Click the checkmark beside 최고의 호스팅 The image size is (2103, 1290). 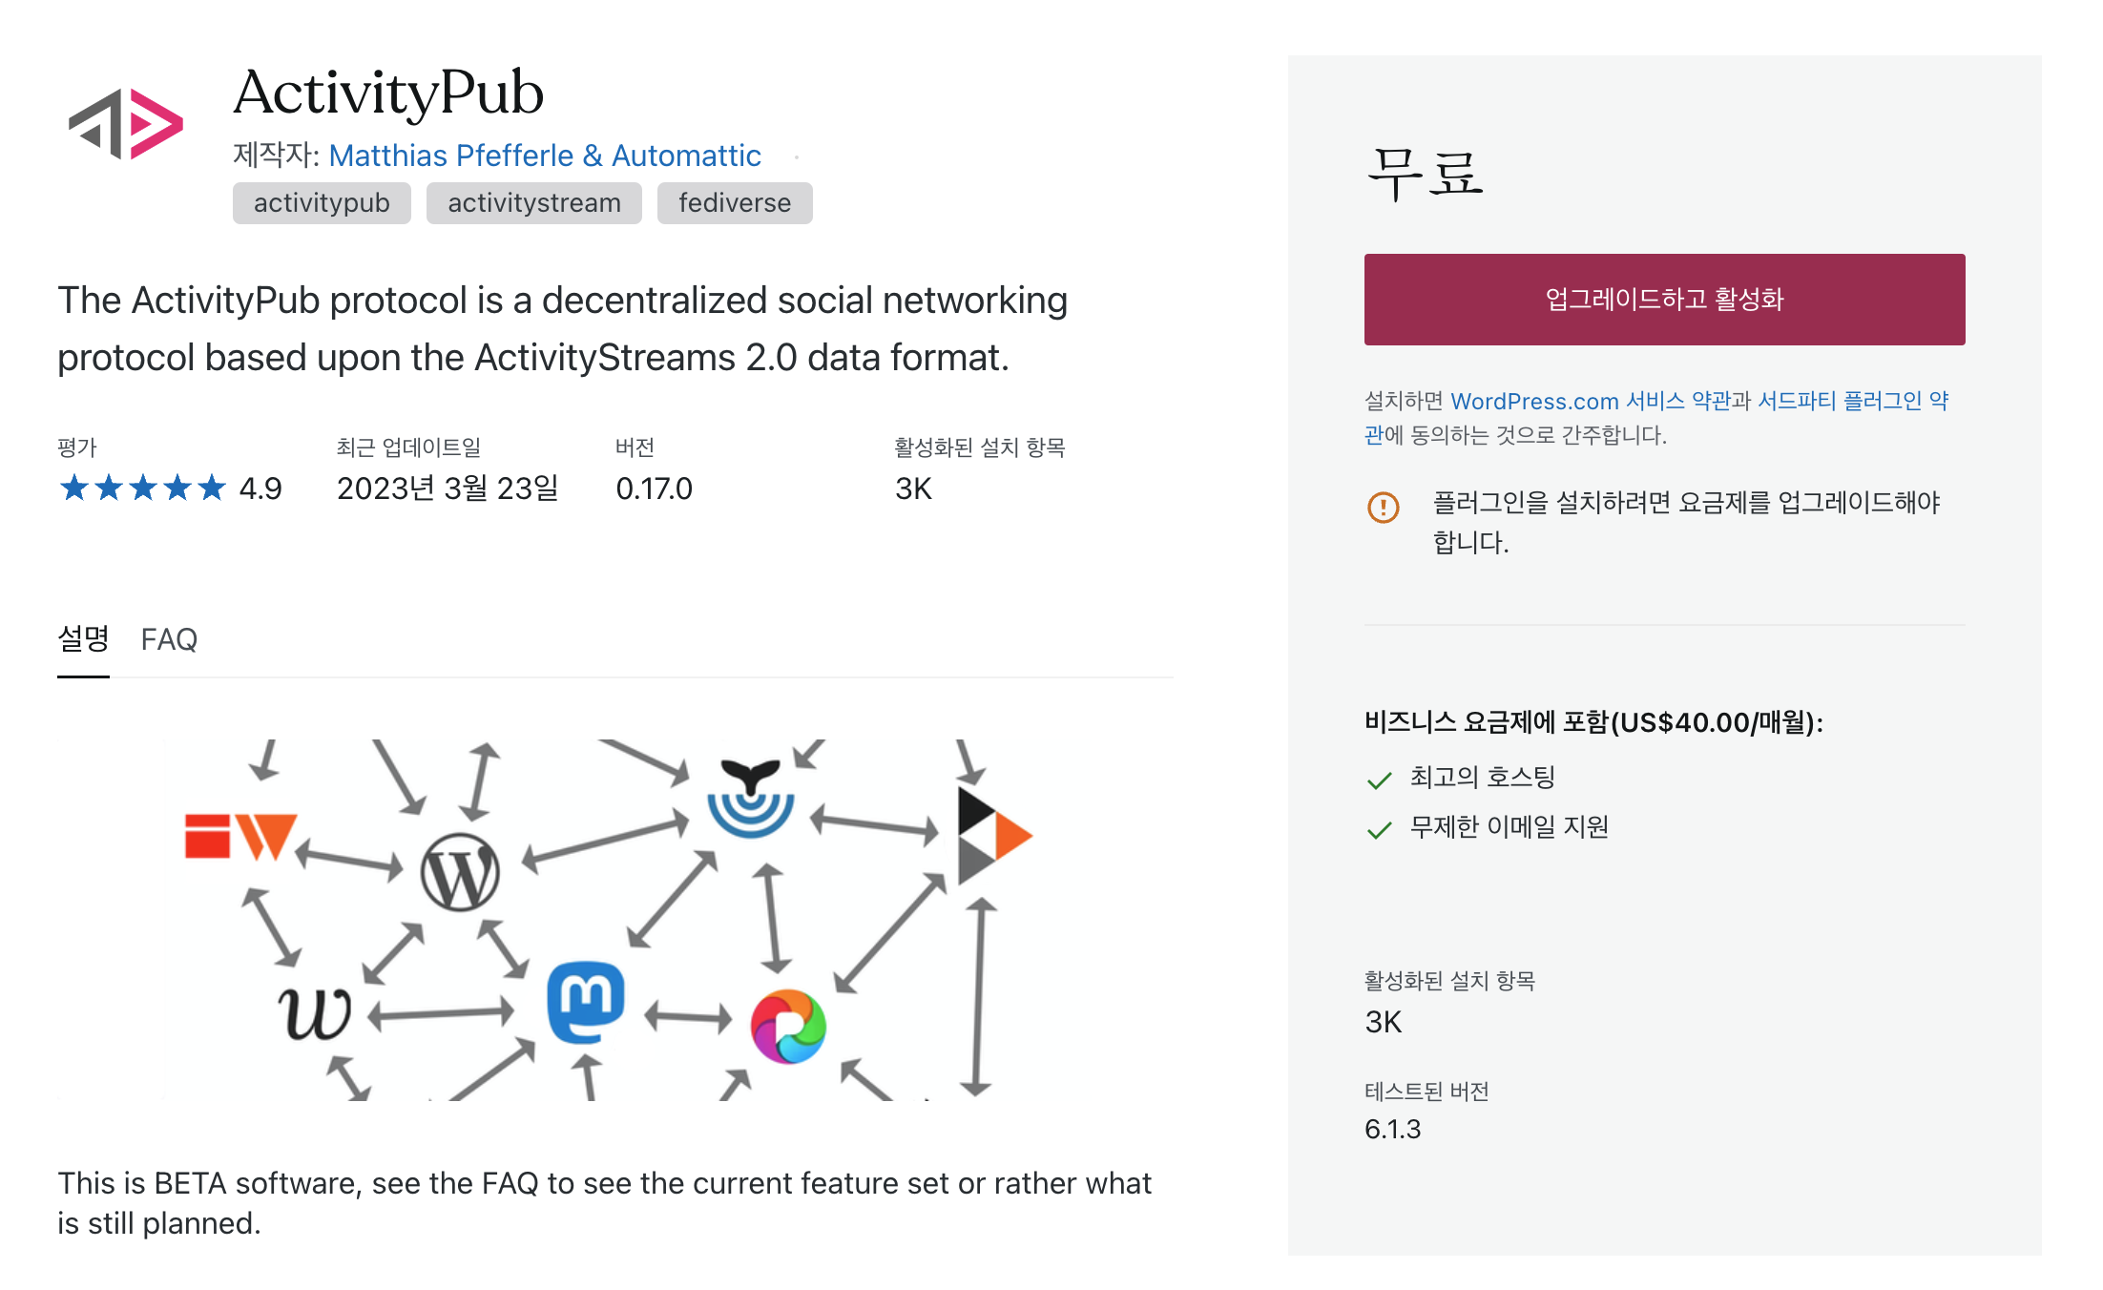click(x=1379, y=780)
